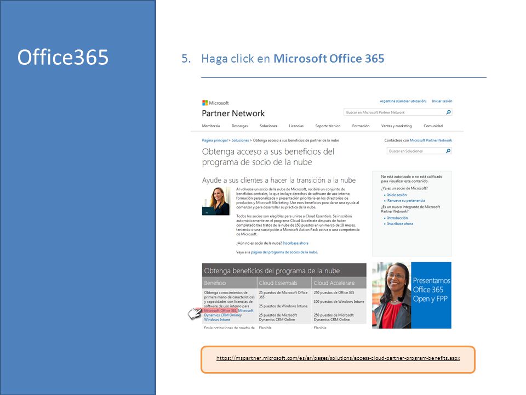Click 'Obtenga beneficios del programa de la nube' heading
This screenshot has height=395, width=526.
(272, 270)
